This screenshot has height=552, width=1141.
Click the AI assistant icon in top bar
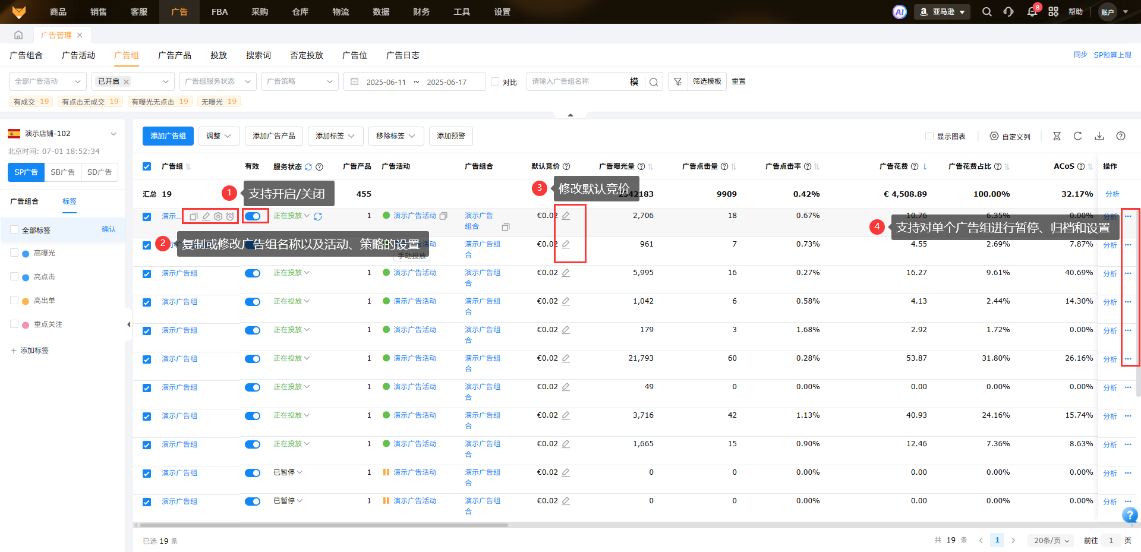(x=900, y=12)
